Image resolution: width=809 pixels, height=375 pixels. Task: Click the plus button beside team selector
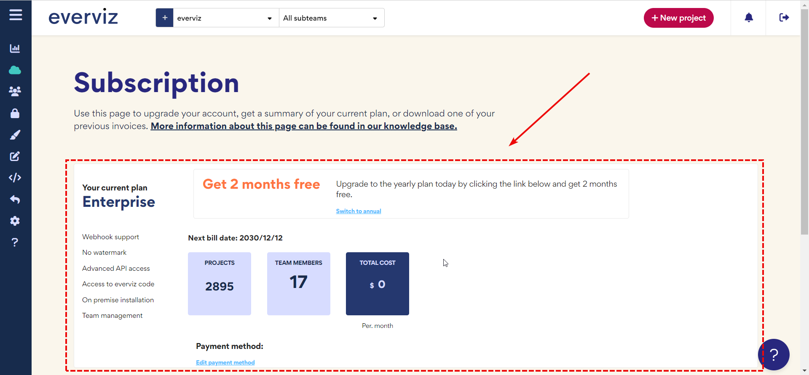pyautogui.click(x=165, y=18)
